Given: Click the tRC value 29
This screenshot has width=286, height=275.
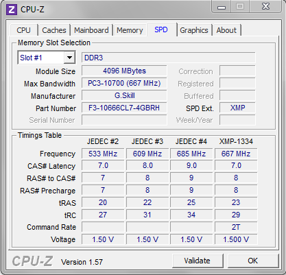Looking at the screenshot, I should pos(236,215).
